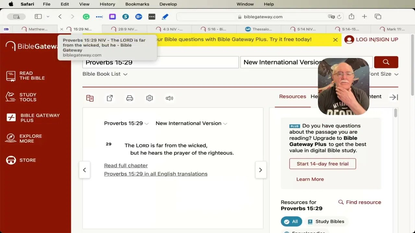Click the B+ extension icon

click(139, 17)
